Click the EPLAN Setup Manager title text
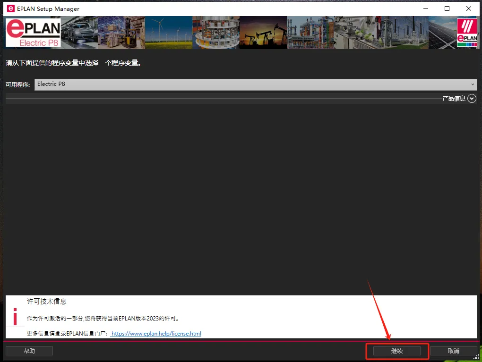Image resolution: width=482 pixels, height=362 pixels. [48, 9]
